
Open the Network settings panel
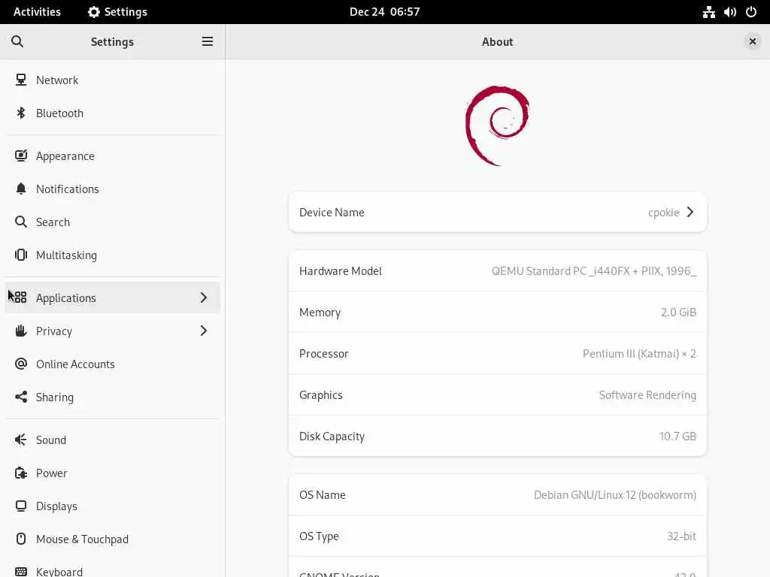(x=113, y=80)
